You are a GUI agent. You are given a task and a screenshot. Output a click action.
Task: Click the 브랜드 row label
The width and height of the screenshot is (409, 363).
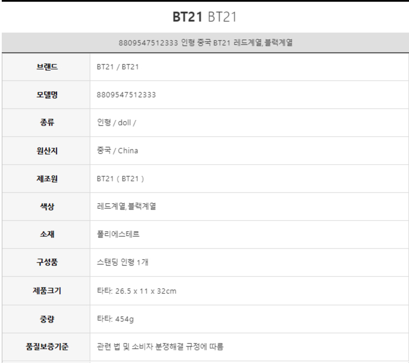(x=47, y=67)
